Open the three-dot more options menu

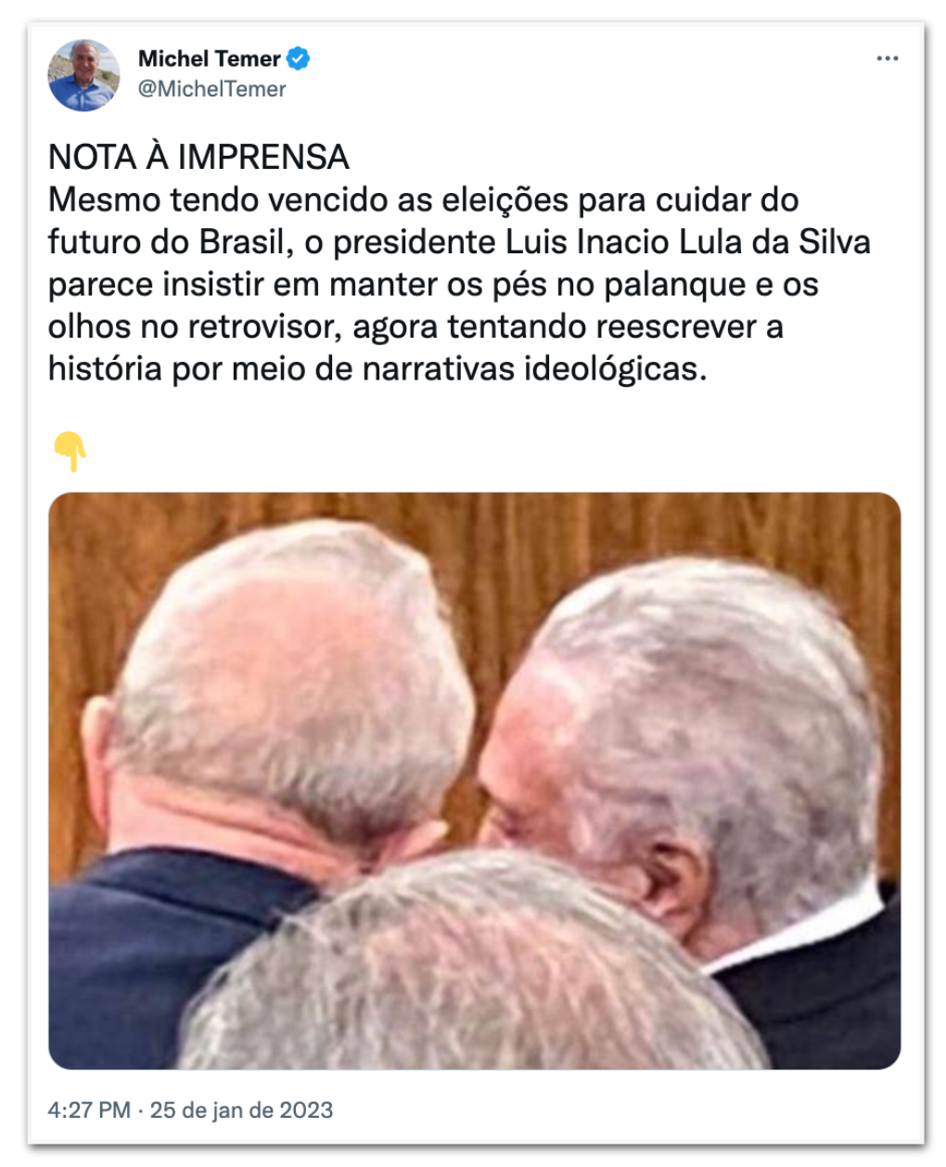coord(888,58)
